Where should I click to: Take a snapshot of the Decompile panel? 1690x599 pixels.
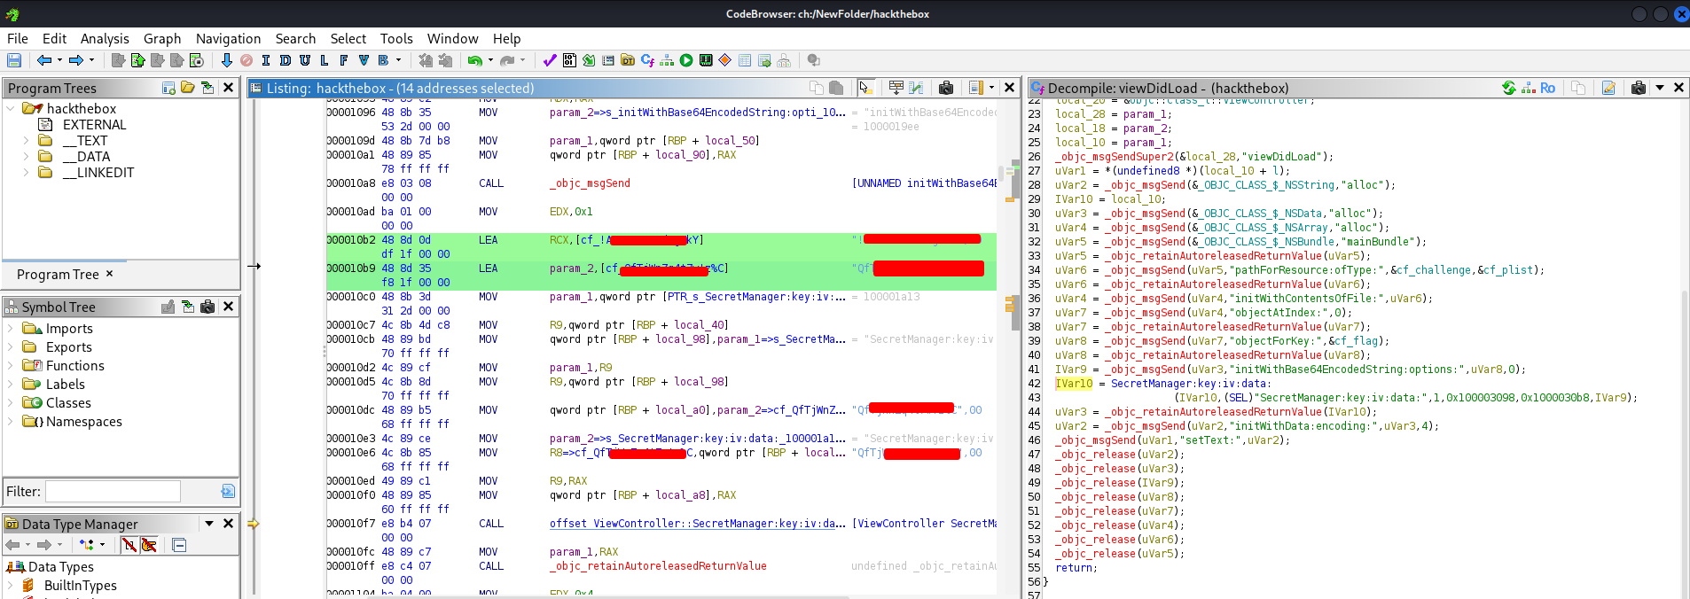pyautogui.click(x=1638, y=88)
